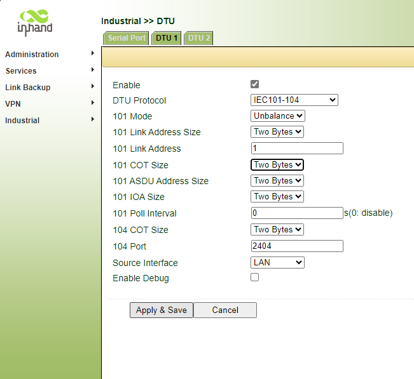Open the 101 IOA Size dropdown
Image resolution: width=414 pixels, height=379 pixels.
click(x=277, y=197)
